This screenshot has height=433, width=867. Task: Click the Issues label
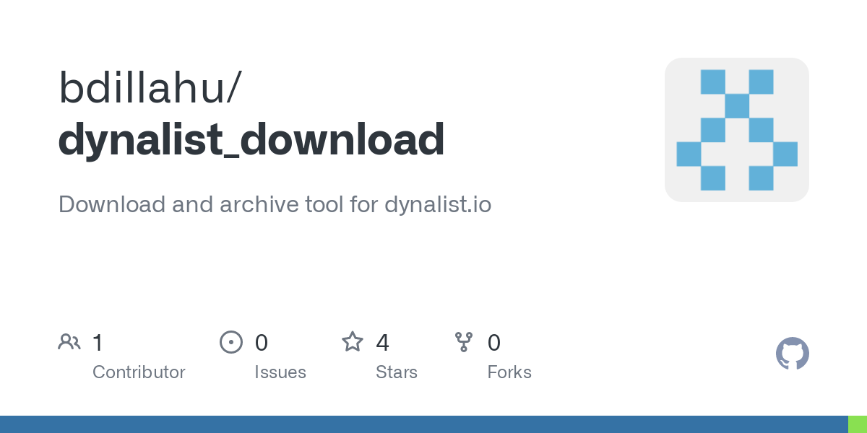[x=280, y=372]
